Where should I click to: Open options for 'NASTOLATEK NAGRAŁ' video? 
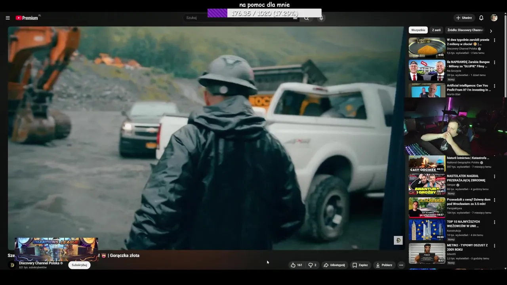tap(494, 177)
